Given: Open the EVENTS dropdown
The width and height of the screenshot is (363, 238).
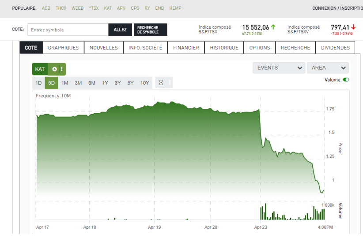Looking at the screenshot, I should pyautogui.click(x=279, y=68).
